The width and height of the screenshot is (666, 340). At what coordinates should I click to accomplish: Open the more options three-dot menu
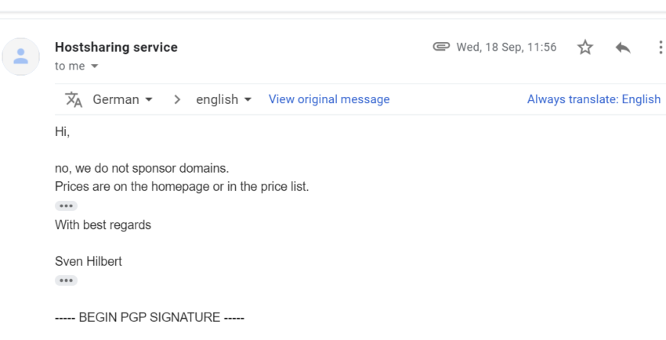point(660,47)
